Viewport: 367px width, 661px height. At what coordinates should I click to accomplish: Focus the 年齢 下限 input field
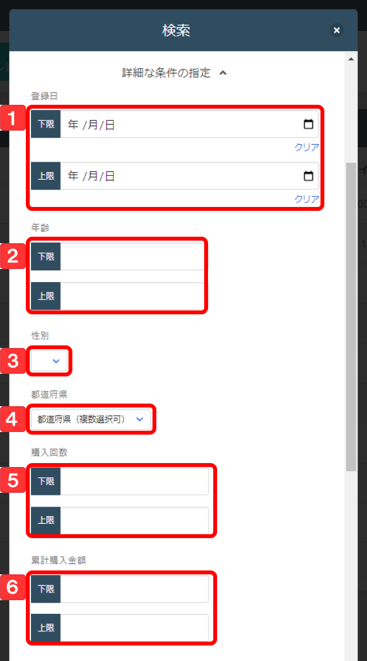(x=132, y=256)
